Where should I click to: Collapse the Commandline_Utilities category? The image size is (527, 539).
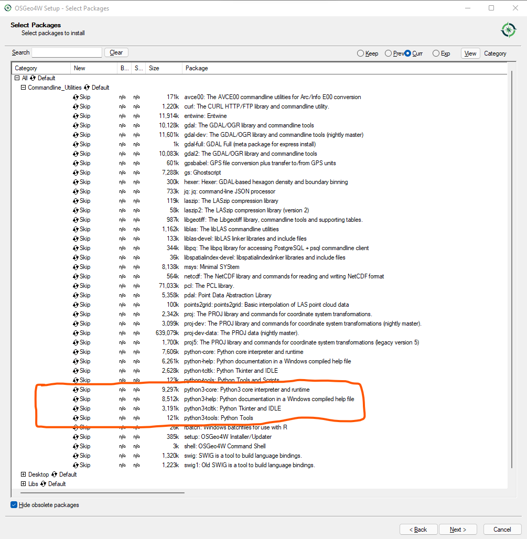click(24, 88)
